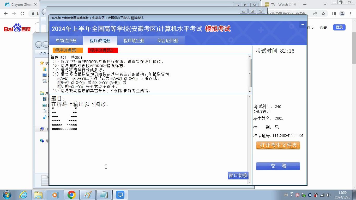Reload the page in Chrome
This screenshot has height=200, width=356.
click(x=22, y=14)
